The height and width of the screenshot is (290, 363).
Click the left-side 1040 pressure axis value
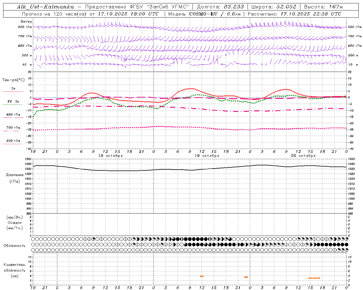tap(29, 159)
